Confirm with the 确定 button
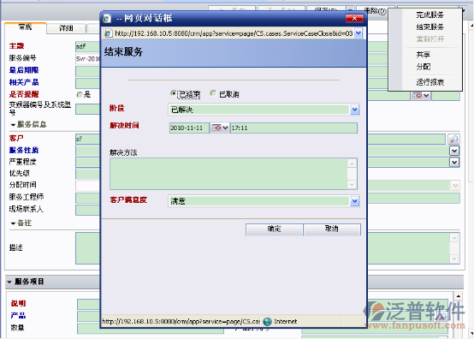The image size is (474, 339). point(274,229)
